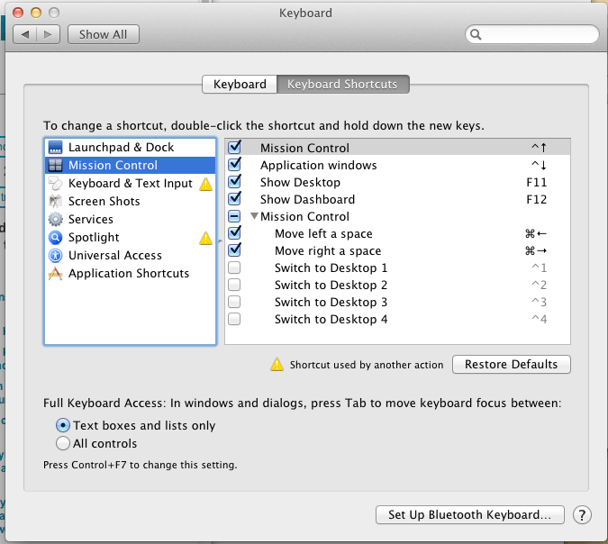The image size is (608, 544).
Task: Click the search field in the toolbar
Action: point(531,34)
